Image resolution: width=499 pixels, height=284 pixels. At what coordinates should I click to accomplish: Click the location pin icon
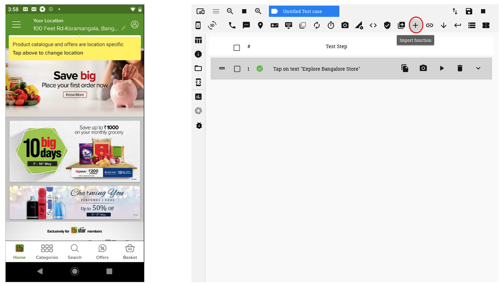260,25
